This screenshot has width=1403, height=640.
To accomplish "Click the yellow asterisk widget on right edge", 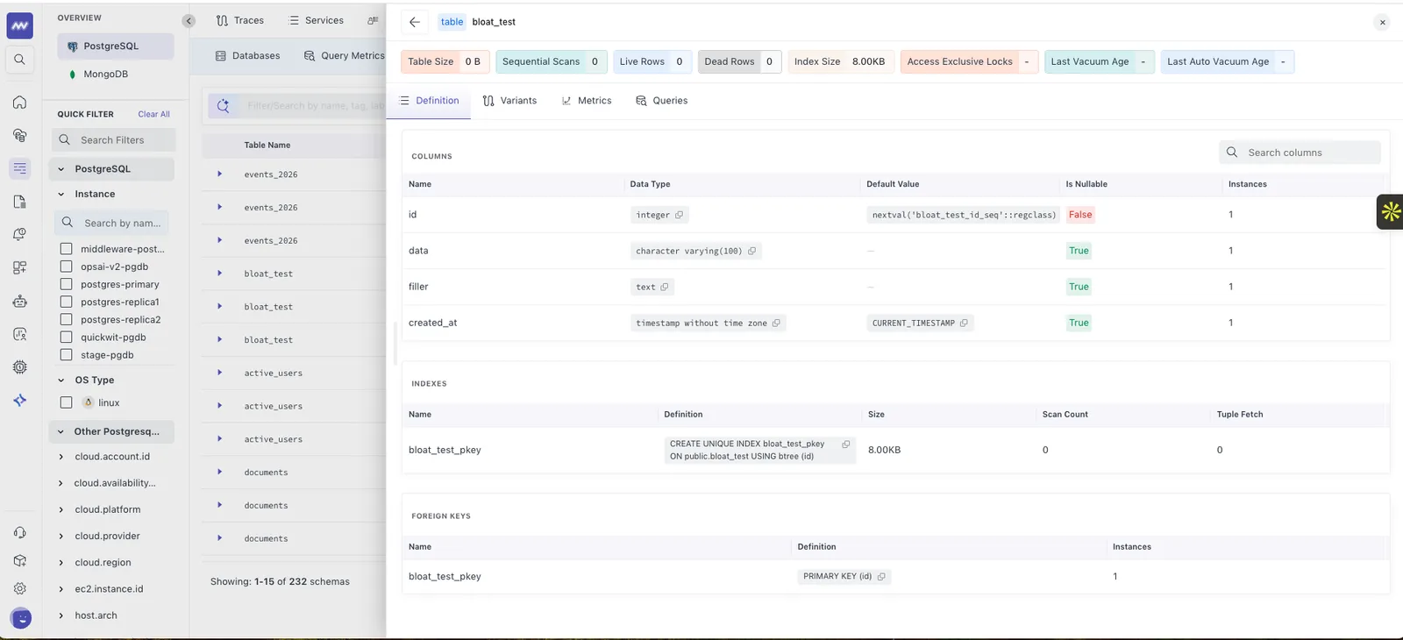I will click(1391, 211).
